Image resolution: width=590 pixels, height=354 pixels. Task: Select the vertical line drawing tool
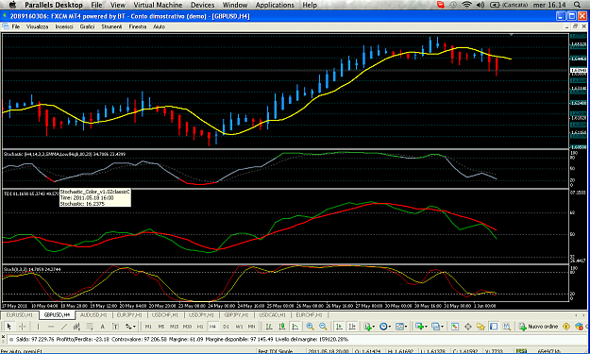[x=38, y=327]
